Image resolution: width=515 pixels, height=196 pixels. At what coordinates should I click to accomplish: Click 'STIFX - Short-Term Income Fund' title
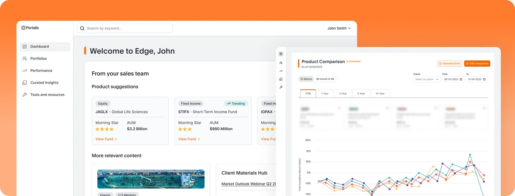208,112
